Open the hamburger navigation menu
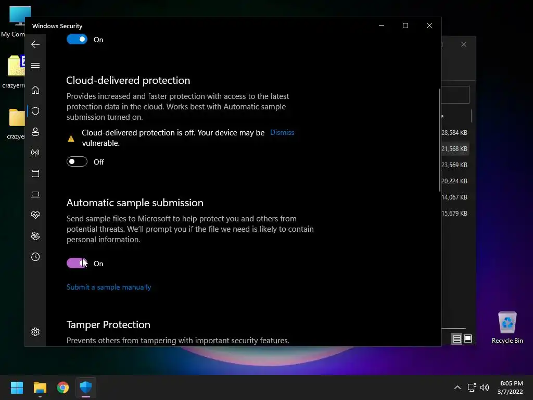 [x=35, y=65]
